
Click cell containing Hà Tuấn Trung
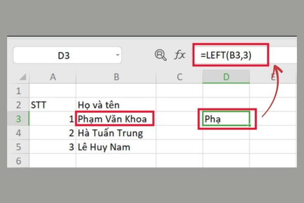(x=116, y=132)
